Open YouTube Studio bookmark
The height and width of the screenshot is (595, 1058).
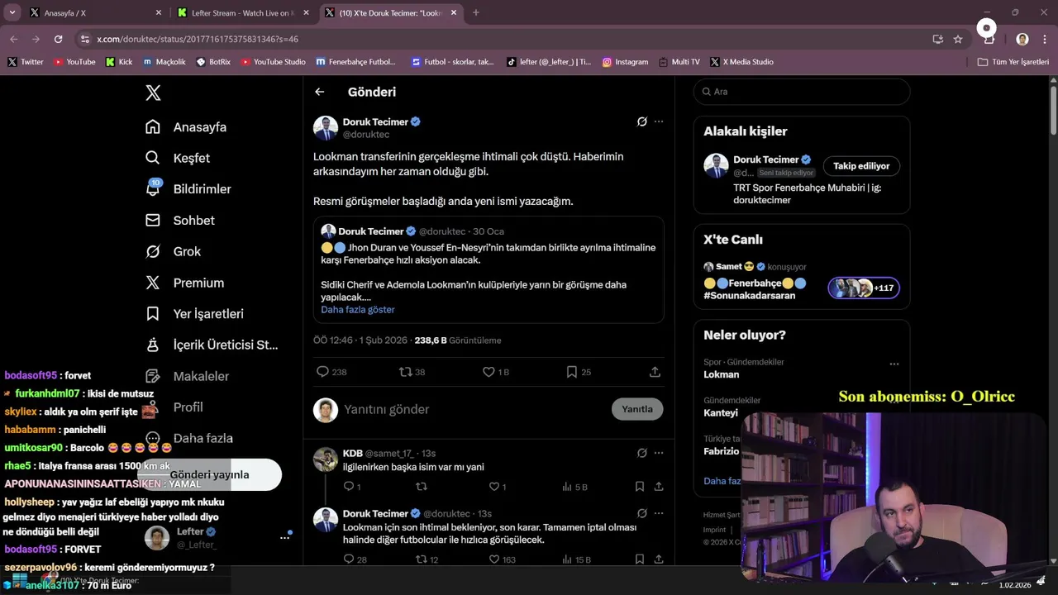point(273,62)
